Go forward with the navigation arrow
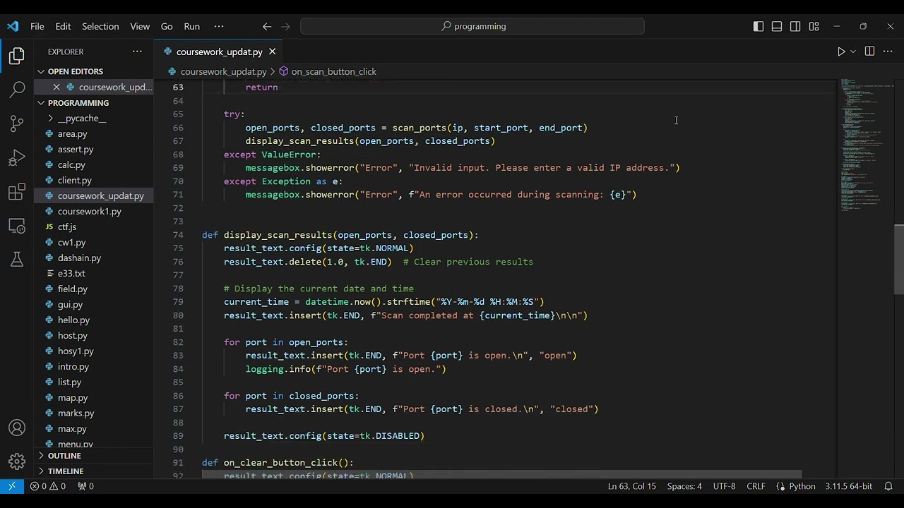Screen dimensions: 904x508 (285, 26)
